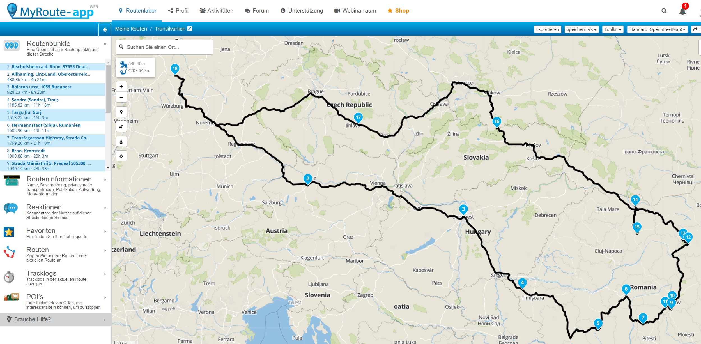
Task: Open the Speichern als dropdown
Action: (x=581, y=29)
